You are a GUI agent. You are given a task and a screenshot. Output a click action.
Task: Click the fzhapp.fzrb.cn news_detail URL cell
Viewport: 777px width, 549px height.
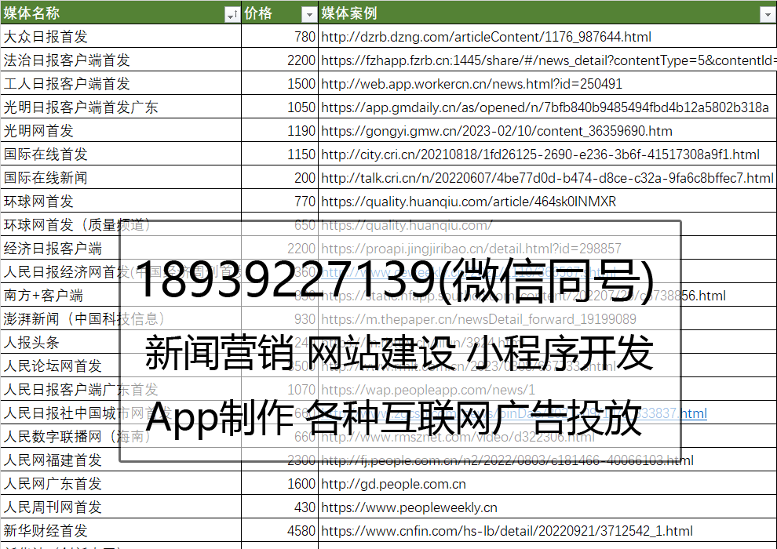[x=548, y=60]
